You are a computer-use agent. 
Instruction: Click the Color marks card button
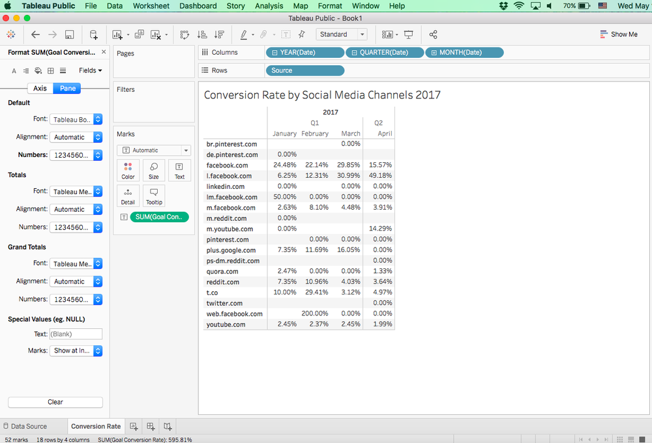(x=128, y=171)
